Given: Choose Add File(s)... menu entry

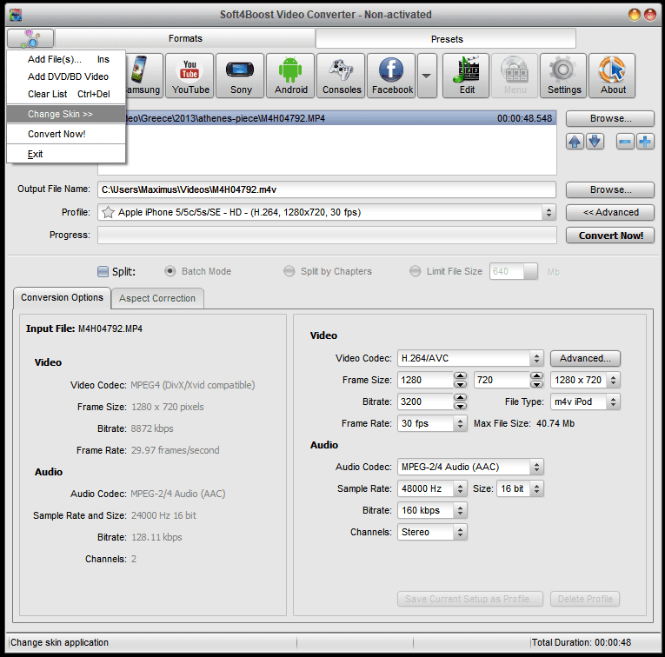Looking at the screenshot, I should pyautogui.click(x=66, y=59).
